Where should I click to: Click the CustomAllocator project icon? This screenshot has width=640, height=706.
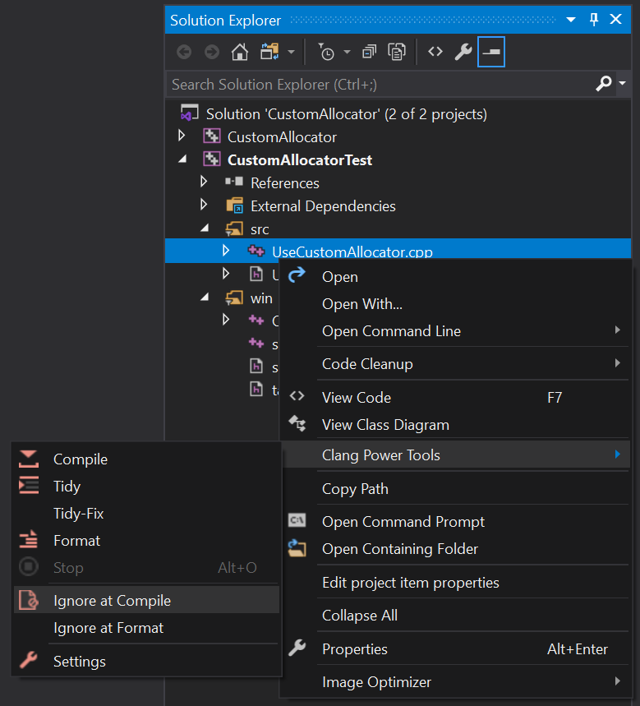point(211,136)
